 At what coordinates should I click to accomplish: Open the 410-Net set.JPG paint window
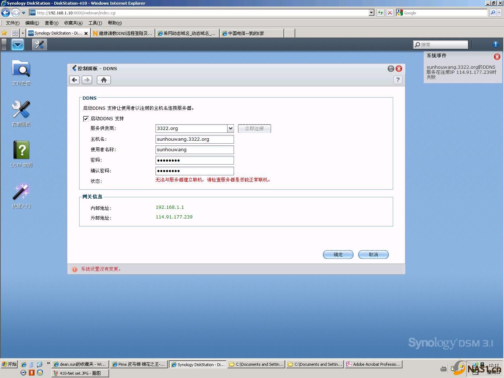tap(80, 373)
